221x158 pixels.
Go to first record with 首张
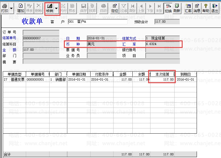click(x=132, y=8)
